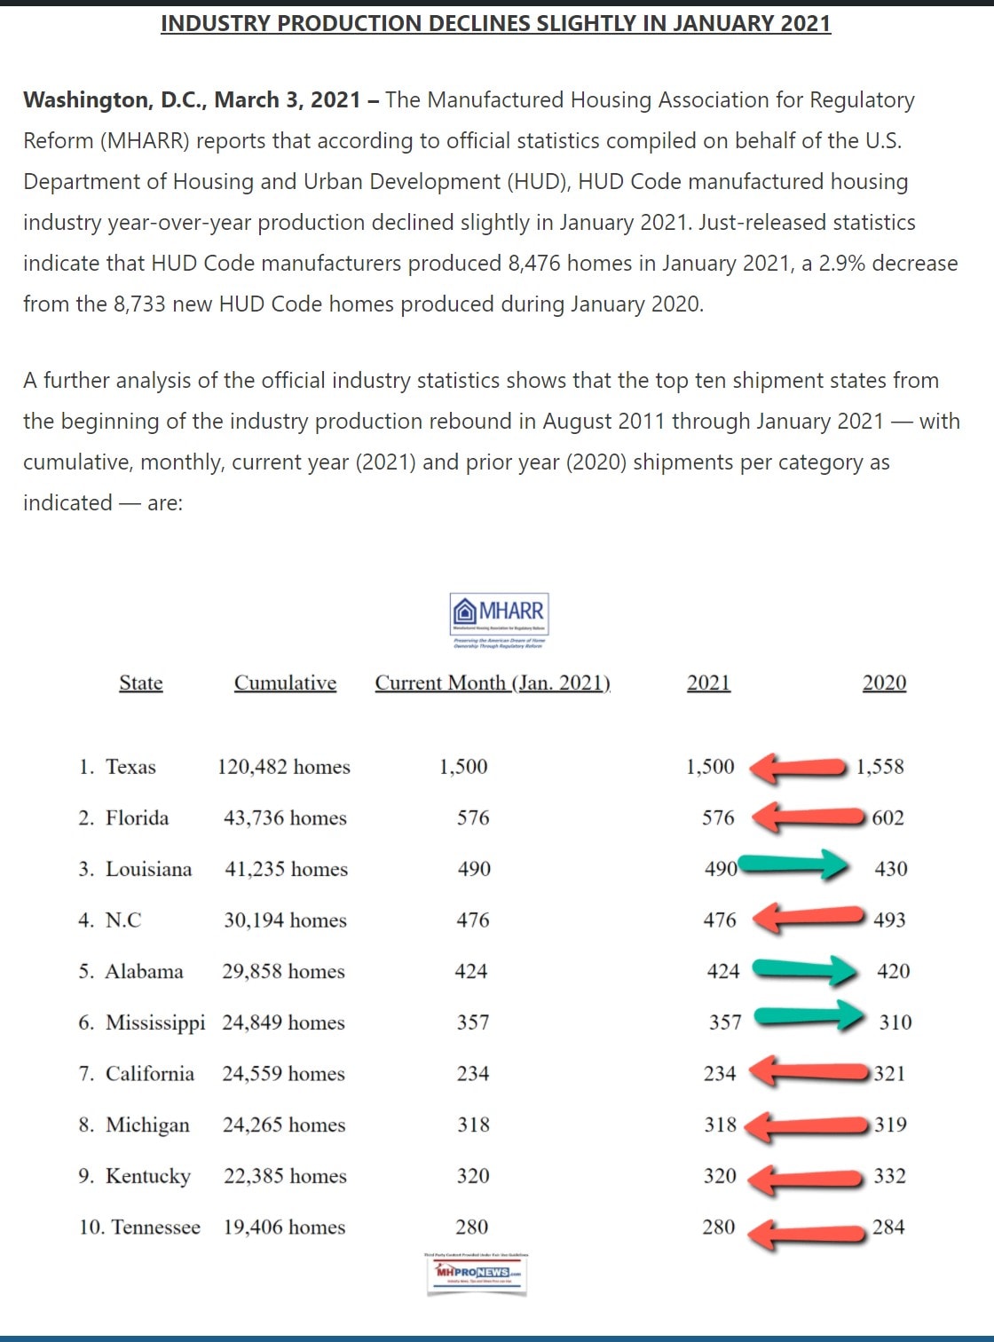Click the red arrow in the Tennessee row

click(x=806, y=1231)
